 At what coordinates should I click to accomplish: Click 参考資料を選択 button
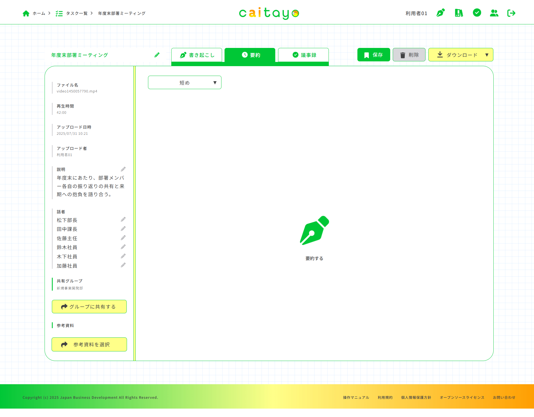coord(89,344)
